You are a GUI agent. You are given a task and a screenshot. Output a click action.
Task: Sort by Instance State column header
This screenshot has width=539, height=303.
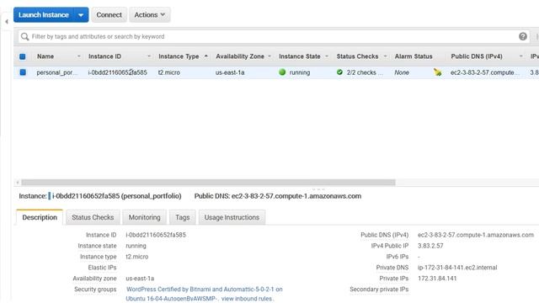coord(300,56)
